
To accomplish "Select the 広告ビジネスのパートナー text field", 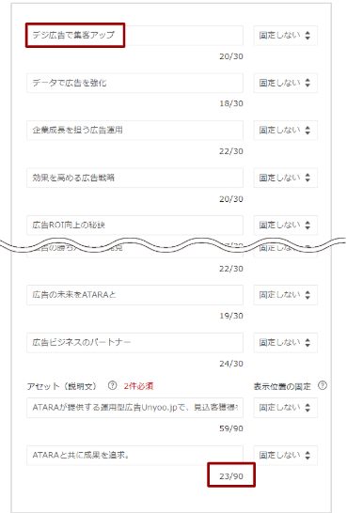I will (134, 343).
